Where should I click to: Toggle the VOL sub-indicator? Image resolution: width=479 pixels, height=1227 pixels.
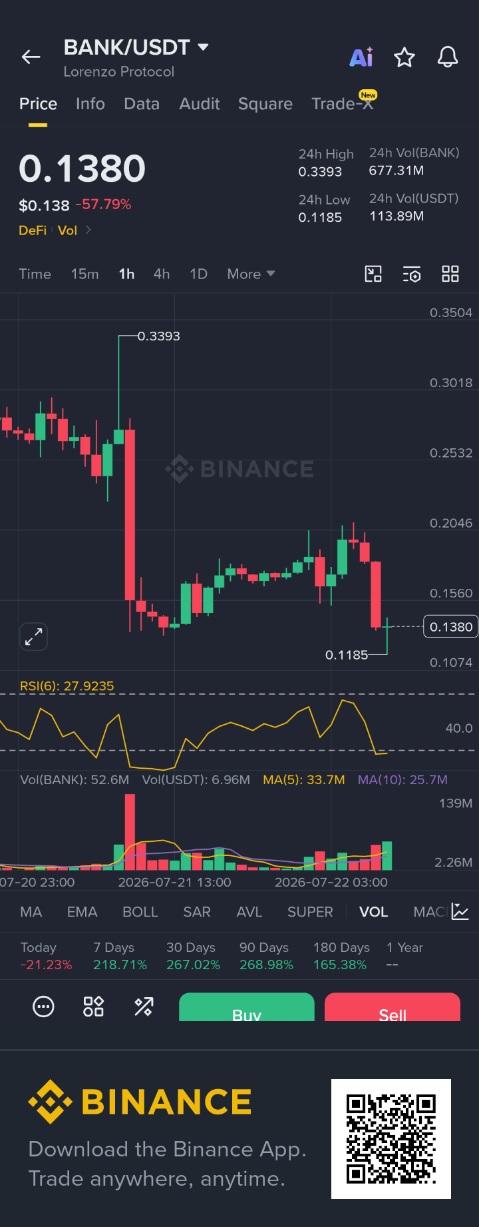click(374, 912)
